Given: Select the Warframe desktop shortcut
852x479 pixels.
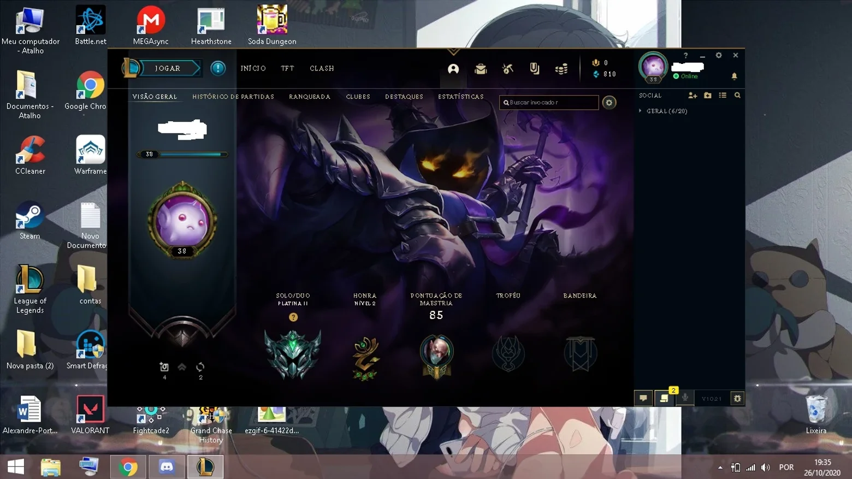Looking at the screenshot, I should [x=90, y=155].
